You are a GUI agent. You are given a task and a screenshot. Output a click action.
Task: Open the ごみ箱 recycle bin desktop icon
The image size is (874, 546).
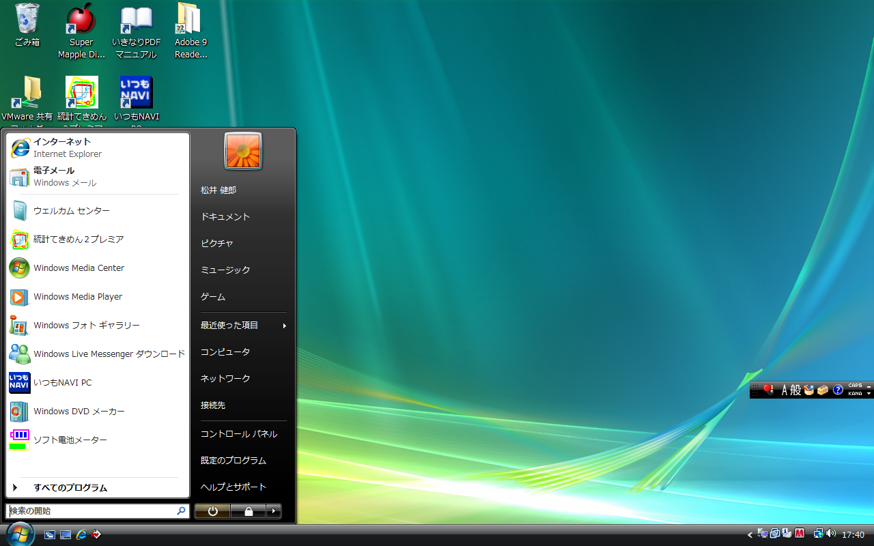coord(27,25)
